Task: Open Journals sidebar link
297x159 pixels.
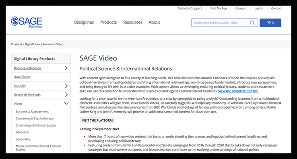Action: (x=19, y=86)
